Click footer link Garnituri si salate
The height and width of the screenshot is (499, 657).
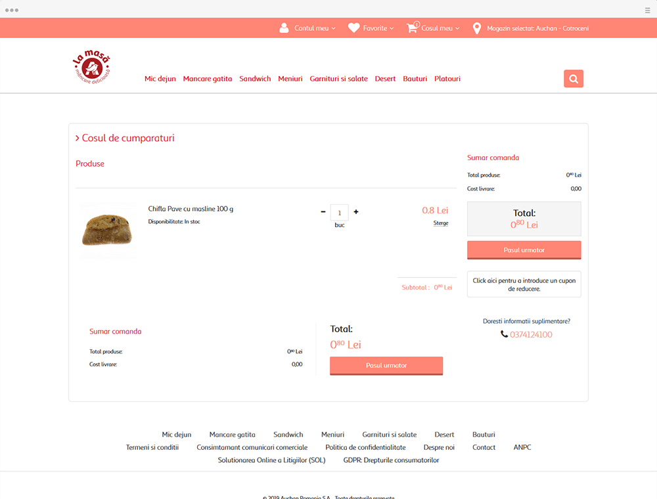[x=389, y=435]
